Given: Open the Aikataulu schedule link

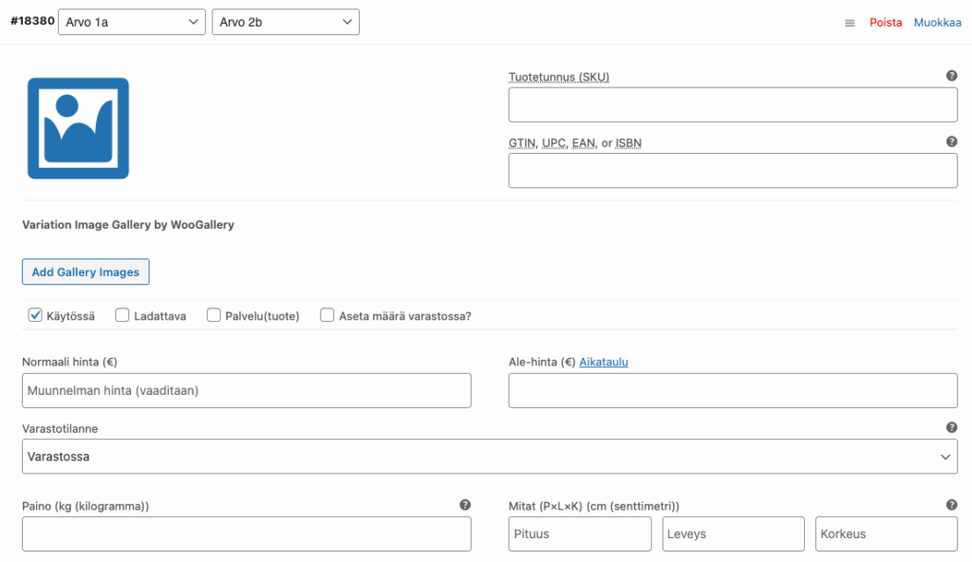Looking at the screenshot, I should click(604, 362).
